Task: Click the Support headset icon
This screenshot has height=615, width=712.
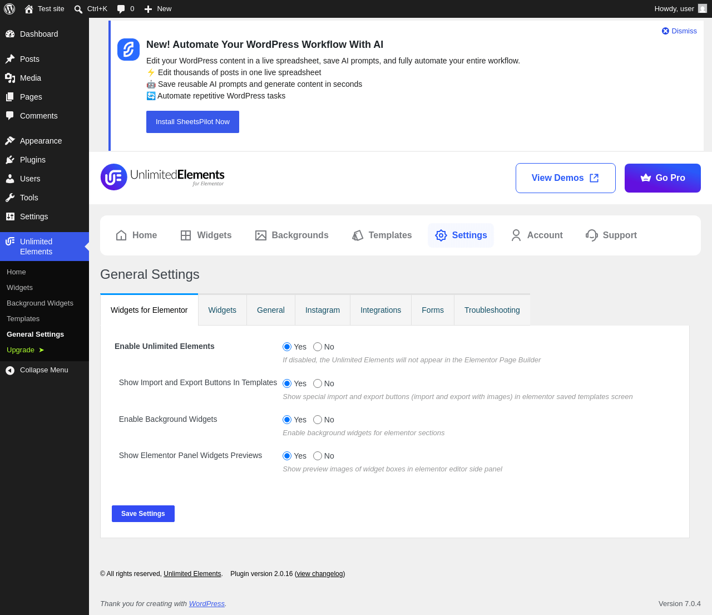Action: [x=592, y=235]
